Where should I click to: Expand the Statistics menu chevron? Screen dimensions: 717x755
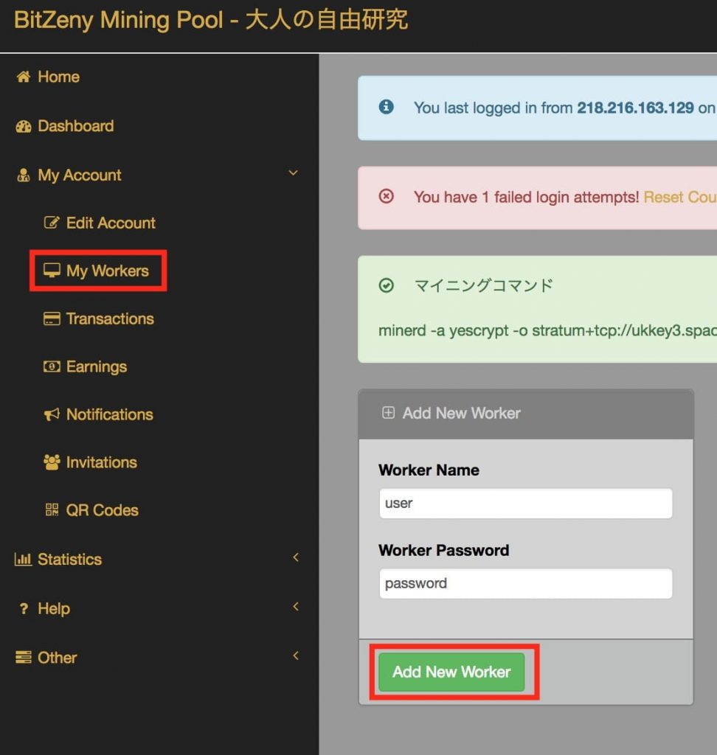point(296,557)
